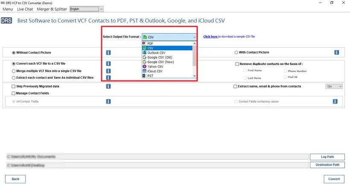This screenshot has width=350, height=186.
Task: Click info icon beside All Contact Fields
Action: pyautogui.click(x=108, y=101)
